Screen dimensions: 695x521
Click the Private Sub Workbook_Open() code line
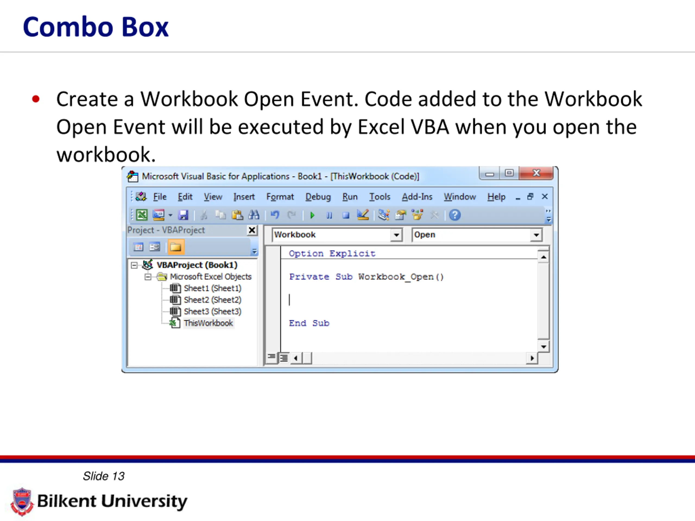(x=366, y=277)
